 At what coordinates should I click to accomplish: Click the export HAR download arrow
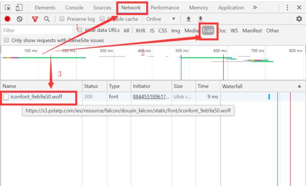pyautogui.click(x=201, y=19)
